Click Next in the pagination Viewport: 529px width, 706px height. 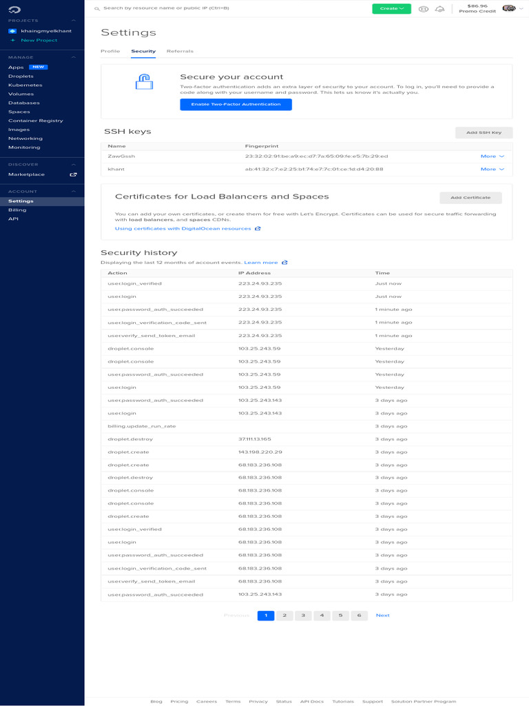[383, 616]
